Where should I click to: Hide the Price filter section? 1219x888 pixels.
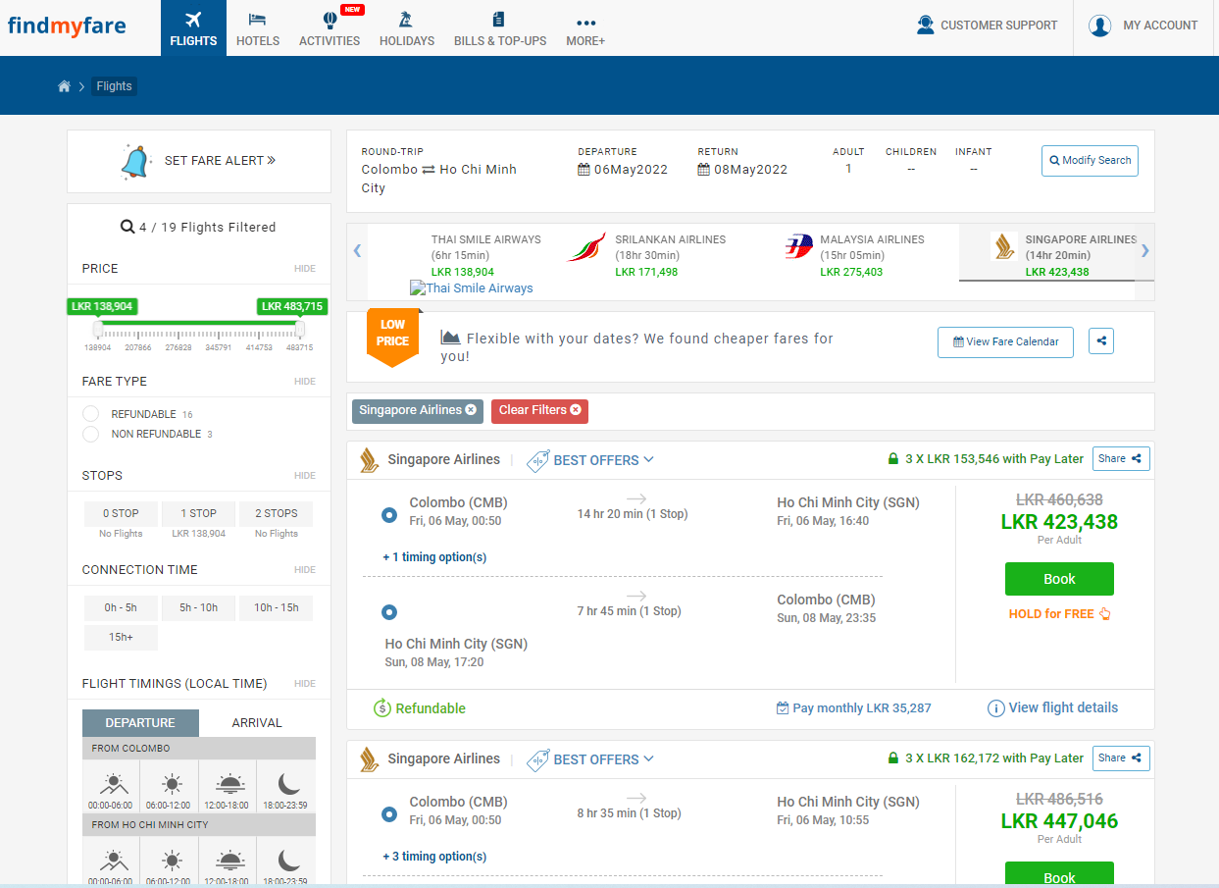(x=305, y=269)
